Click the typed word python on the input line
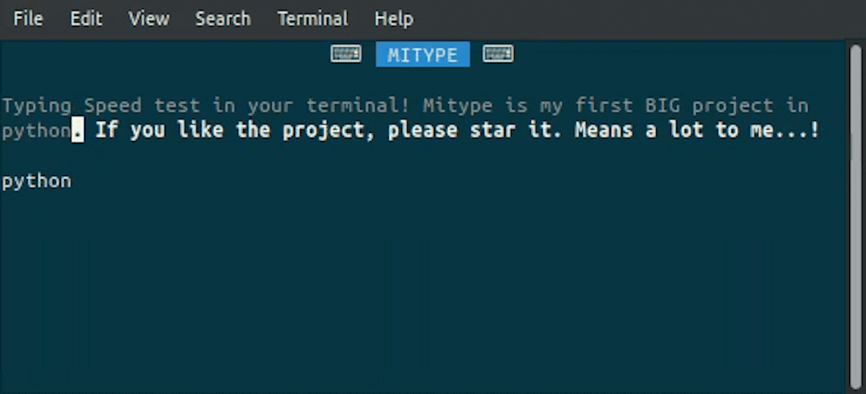 click(x=36, y=182)
